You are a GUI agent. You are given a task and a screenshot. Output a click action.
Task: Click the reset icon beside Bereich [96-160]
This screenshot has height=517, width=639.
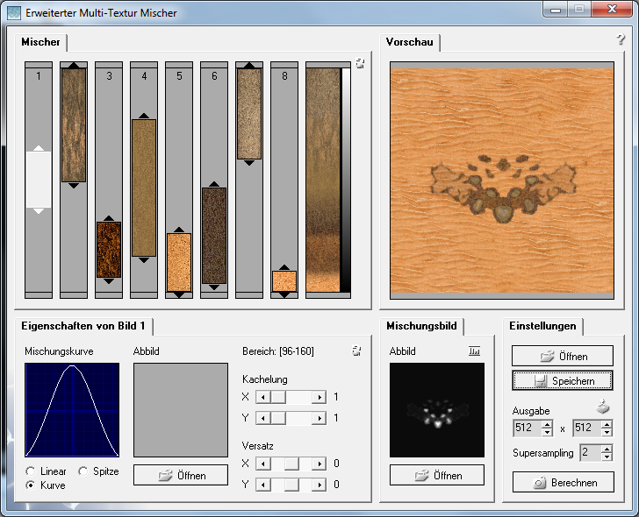(356, 351)
